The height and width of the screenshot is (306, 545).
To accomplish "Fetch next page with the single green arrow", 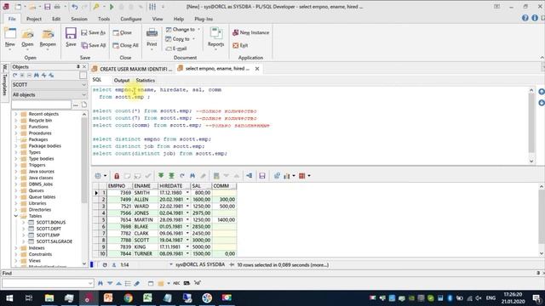I will pos(161,176).
